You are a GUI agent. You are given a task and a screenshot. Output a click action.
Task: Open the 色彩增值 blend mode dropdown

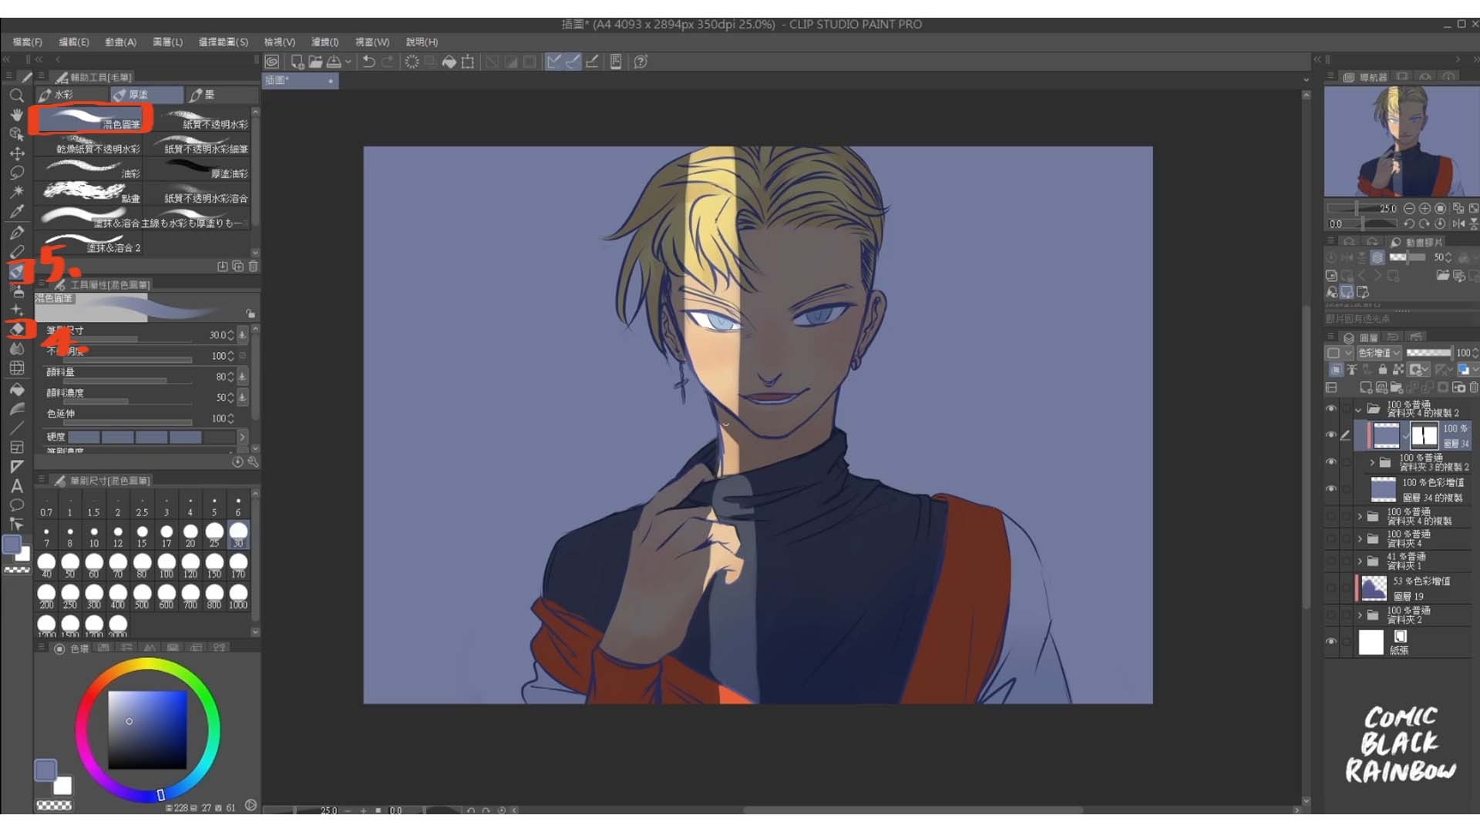[x=1378, y=353]
